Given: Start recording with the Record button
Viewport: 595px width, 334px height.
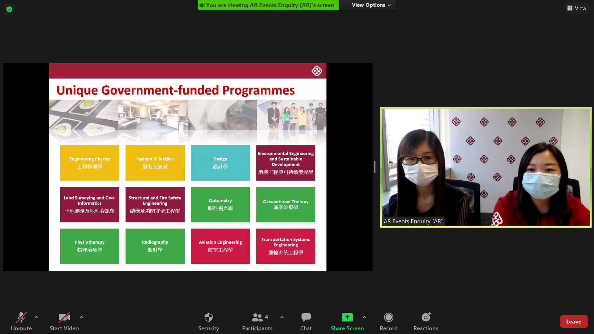Looking at the screenshot, I should [x=389, y=321].
